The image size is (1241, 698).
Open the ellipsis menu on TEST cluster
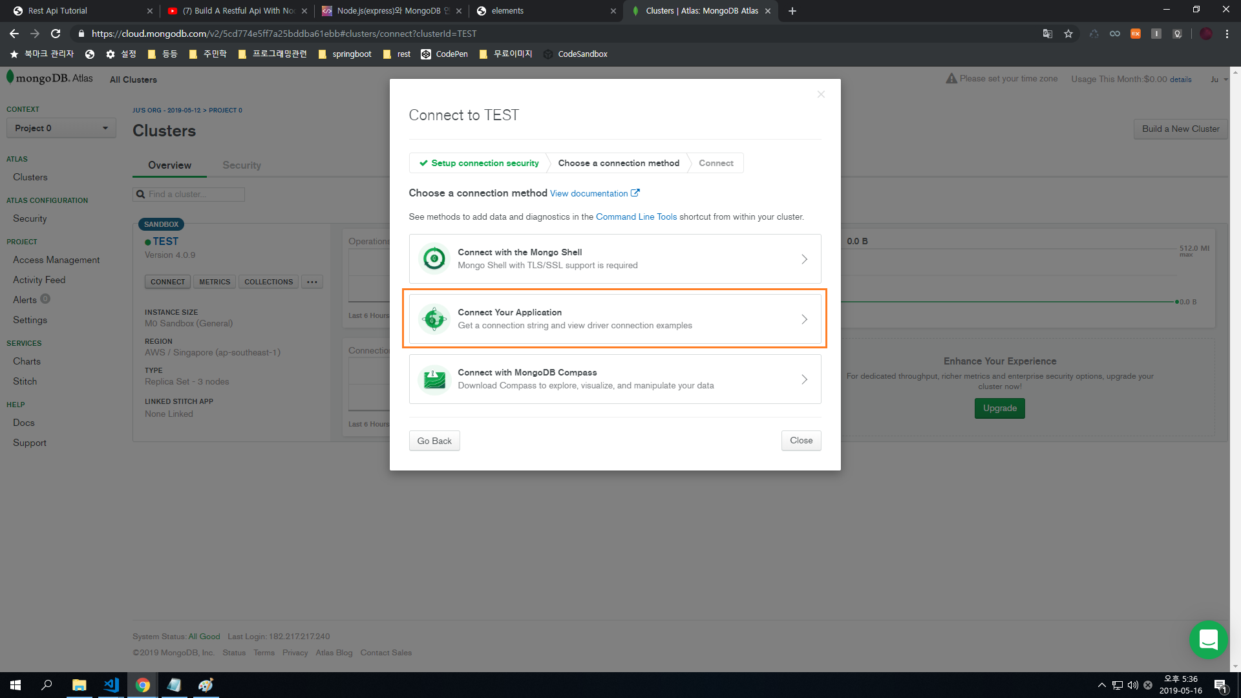point(312,282)
